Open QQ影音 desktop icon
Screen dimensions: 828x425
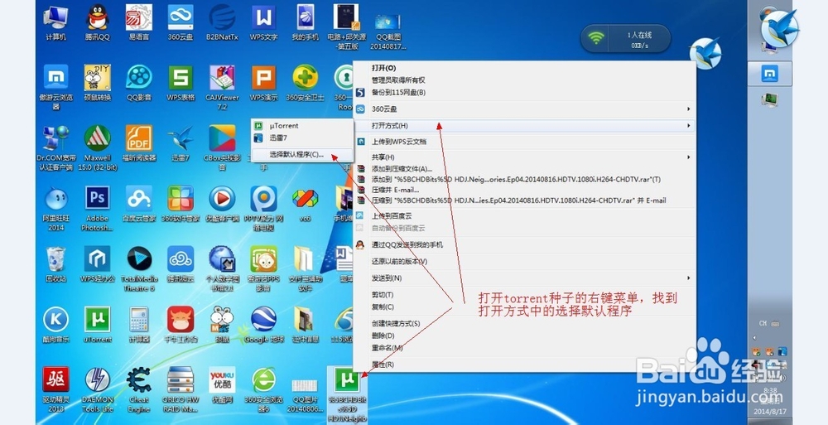tap(139, 83)
